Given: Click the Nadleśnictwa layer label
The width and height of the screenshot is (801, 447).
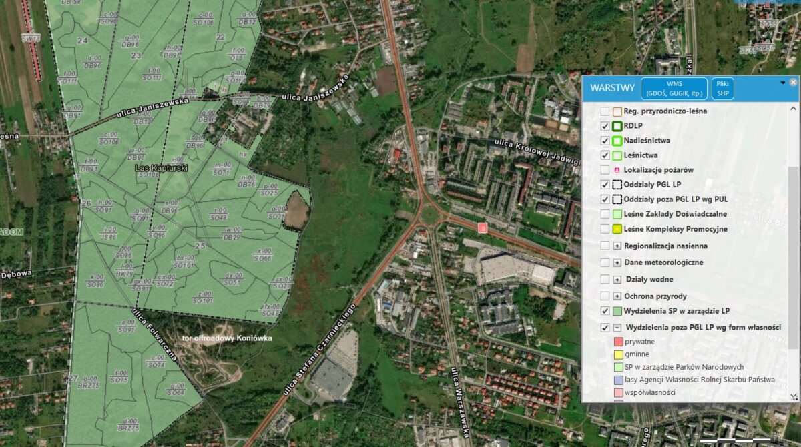Looking at the screenshot, I should pyautogui.click(x=647, y=141).
